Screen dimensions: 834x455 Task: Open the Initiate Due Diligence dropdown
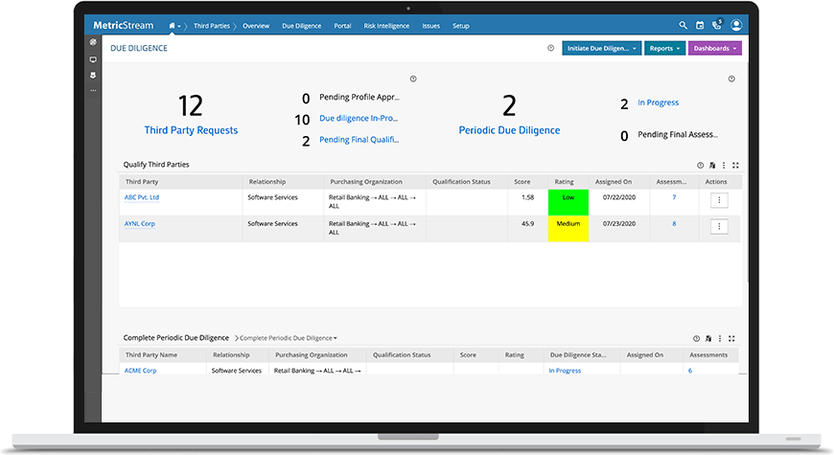click(x=601, y=48)
